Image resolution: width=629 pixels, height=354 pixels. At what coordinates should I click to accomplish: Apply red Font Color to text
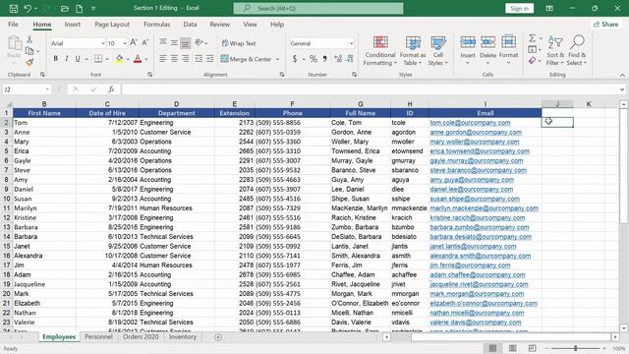[x=138, y=59]
